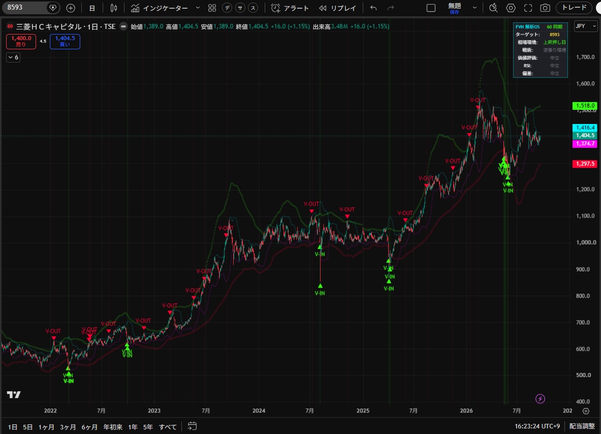This screenshot has width=601, height=434.
Task: Collapse the indicator legend showing 6
Action: pyautogui.click(x=13, y=57)
